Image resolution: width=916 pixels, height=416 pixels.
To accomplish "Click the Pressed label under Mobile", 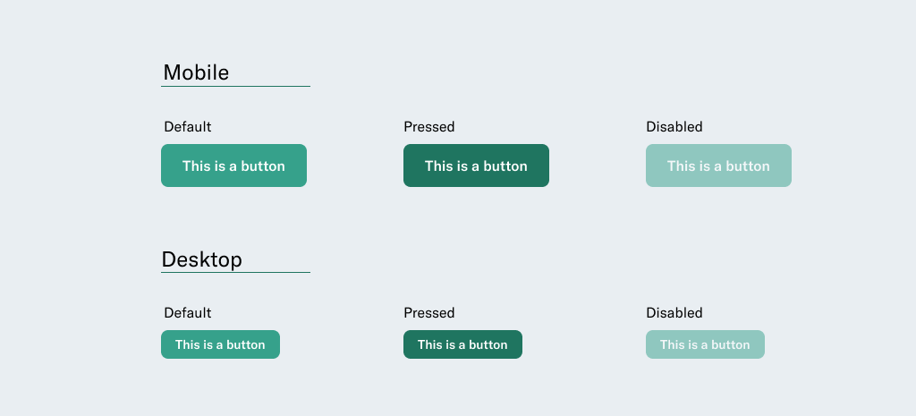I will (429, 127).
